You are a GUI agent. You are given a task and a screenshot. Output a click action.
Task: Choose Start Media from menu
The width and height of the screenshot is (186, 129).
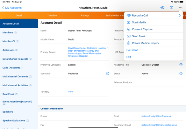(154, 22)
